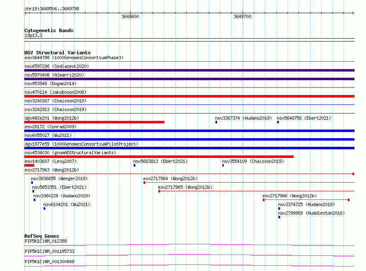Click red start marker of esv2717965

click(159, 191)
